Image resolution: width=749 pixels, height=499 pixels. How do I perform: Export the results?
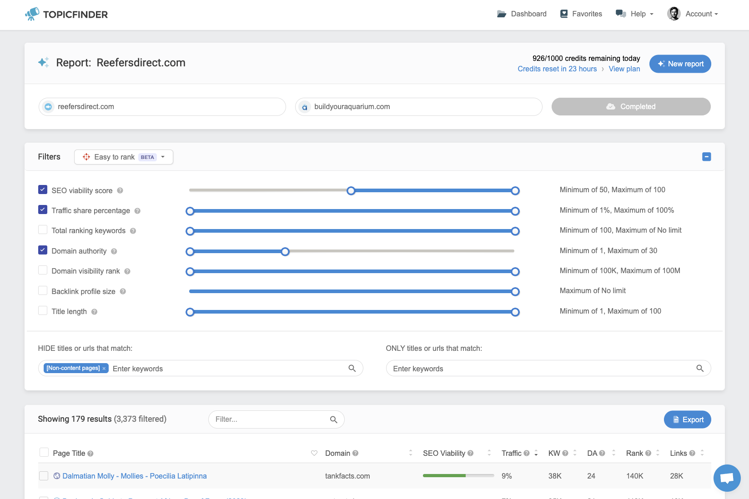(x=688, y=419)
